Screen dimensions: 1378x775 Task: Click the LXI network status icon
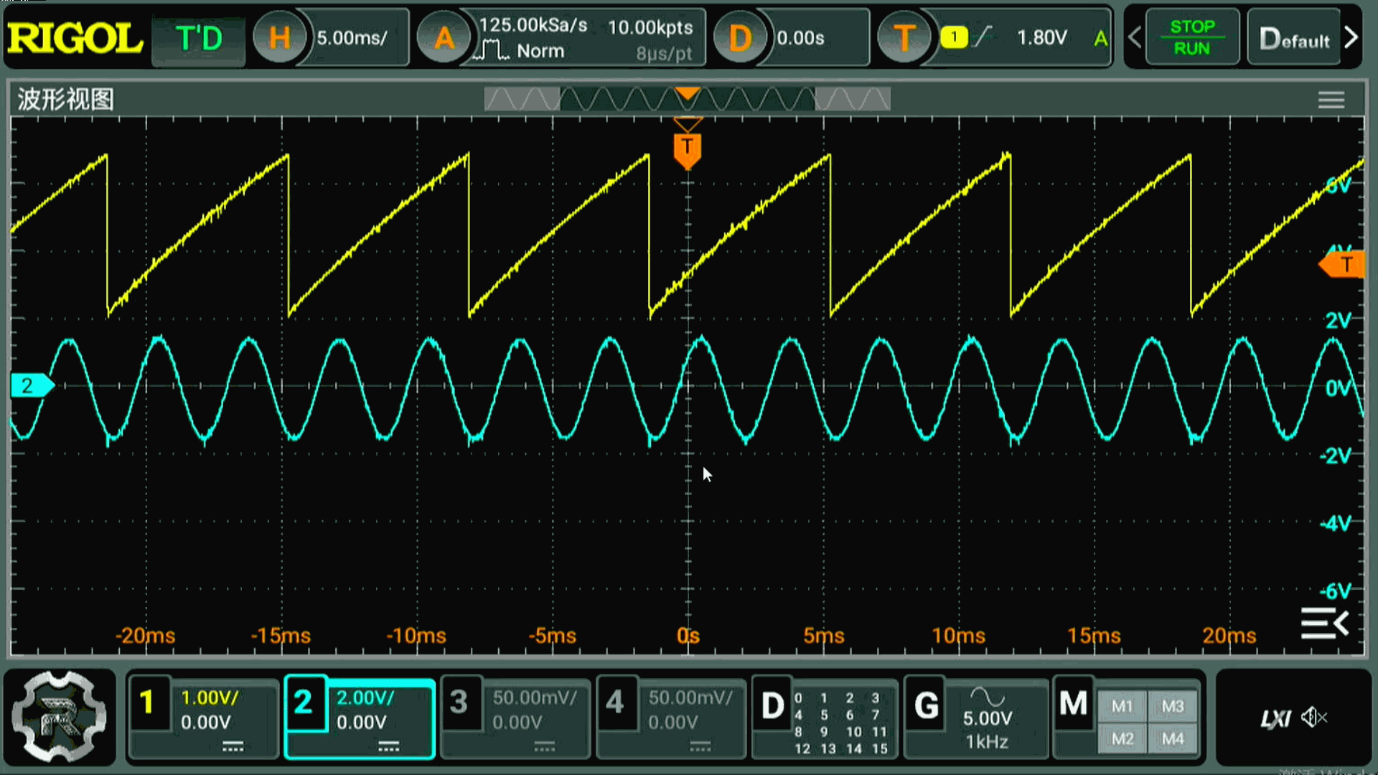point(1275,718)
